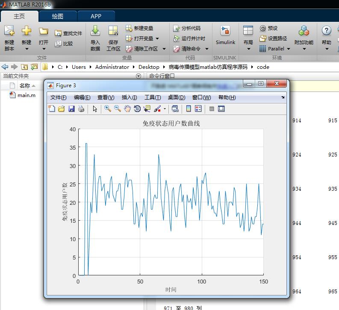Expand Brush tool color dropdown in Figure 3
Image resolution: width=339 pixels, height=310 pixels.
(x=165, y=109)
